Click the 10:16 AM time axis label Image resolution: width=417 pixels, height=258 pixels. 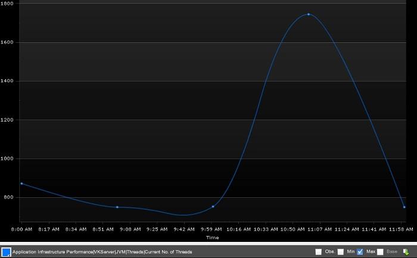point(238,229)
